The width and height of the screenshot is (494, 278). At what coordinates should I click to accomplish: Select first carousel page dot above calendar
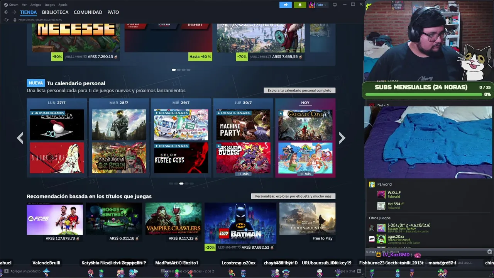[174, 70]
